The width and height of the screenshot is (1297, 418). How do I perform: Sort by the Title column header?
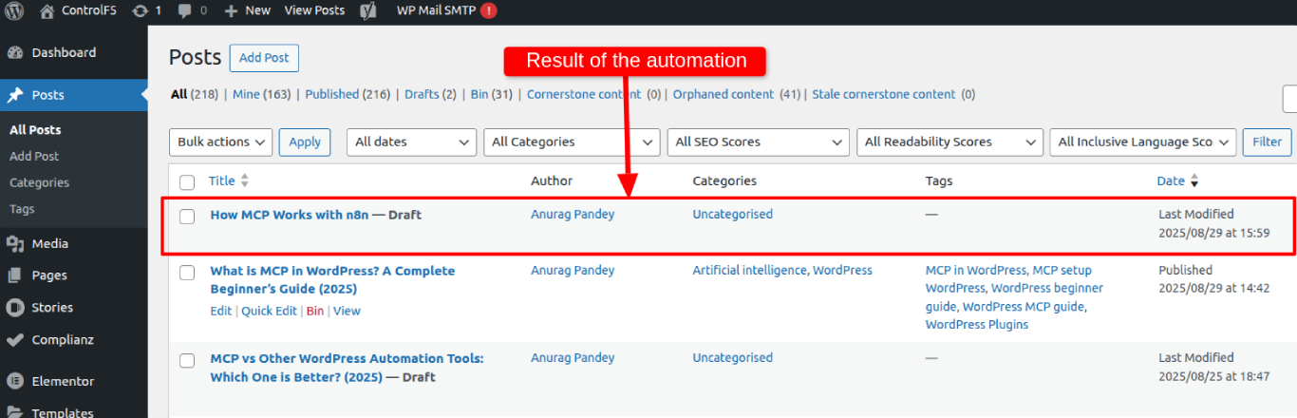tap(222, 180)
